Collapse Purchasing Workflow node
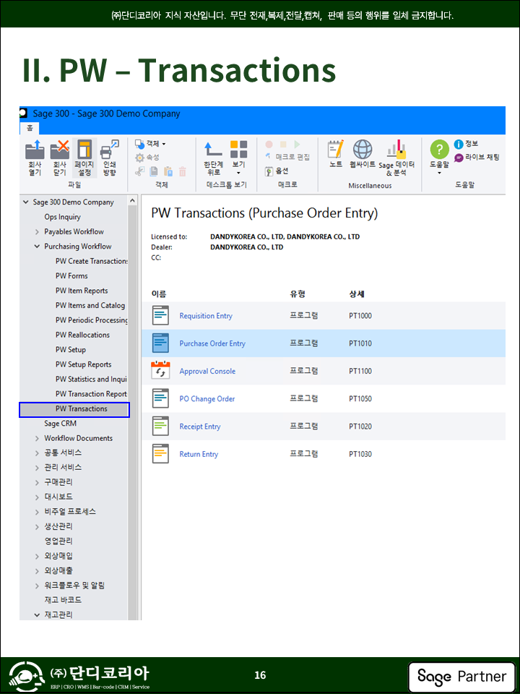520x694 pixels. (x=37, y=247)
